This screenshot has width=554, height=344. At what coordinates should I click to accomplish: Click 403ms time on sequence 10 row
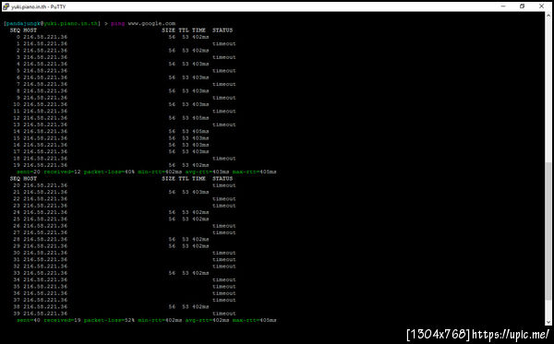point(200,104)
